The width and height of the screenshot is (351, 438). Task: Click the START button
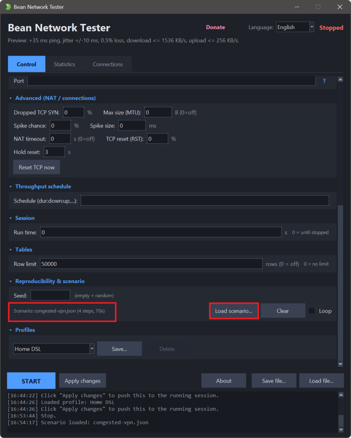coord(31,381)
